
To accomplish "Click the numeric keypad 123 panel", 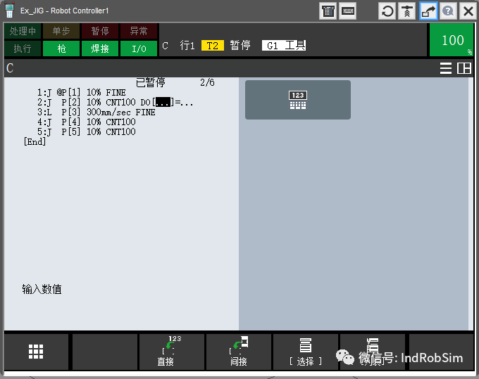I will point(297,100).
